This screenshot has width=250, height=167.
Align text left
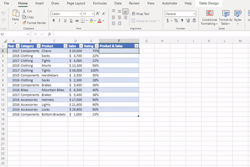[x=113, y=17]
